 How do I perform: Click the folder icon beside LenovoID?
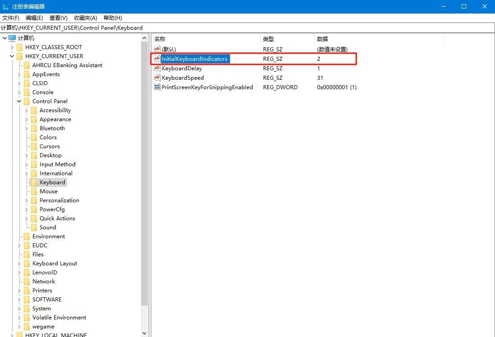point(27,272)
